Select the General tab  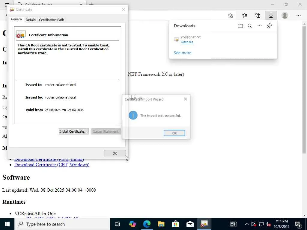(x=17, y=19)
